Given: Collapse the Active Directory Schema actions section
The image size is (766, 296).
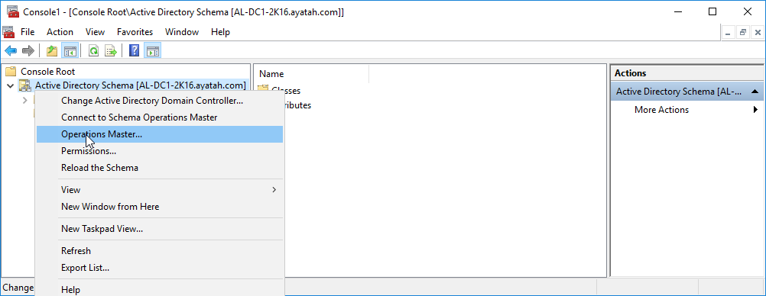Looking at the screenshot, I should pos(755,92).
